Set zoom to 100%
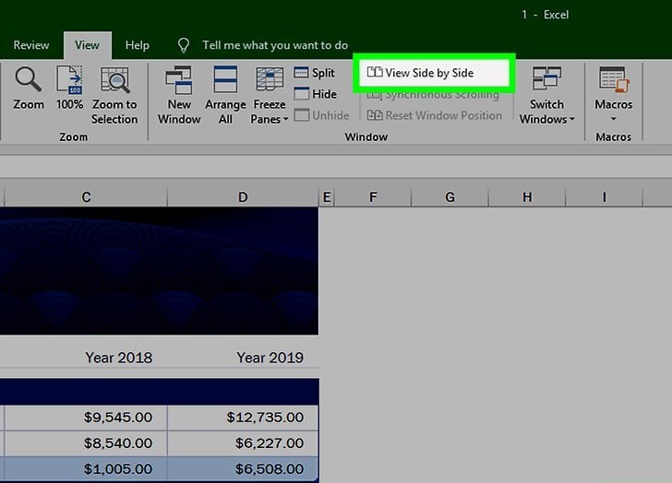 click(x=69, y=80)
